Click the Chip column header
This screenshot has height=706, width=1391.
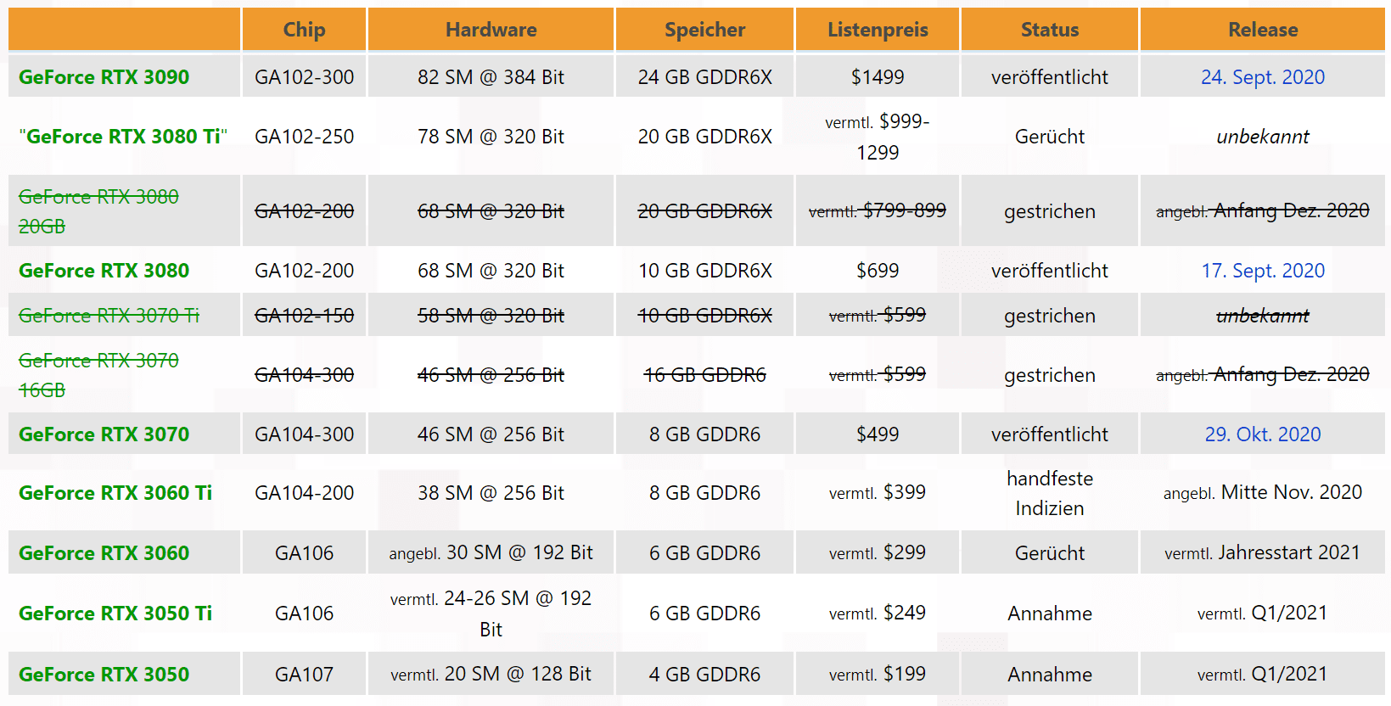point(304,30)
